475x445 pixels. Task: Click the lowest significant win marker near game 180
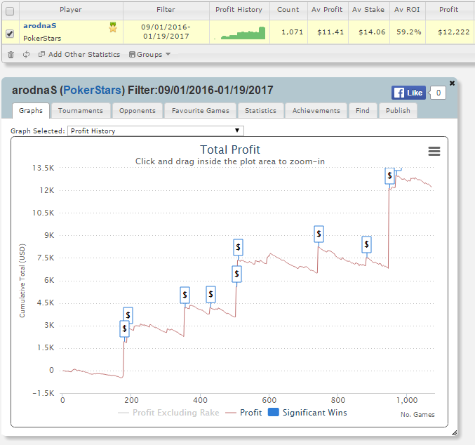click(x=124, y=329)
